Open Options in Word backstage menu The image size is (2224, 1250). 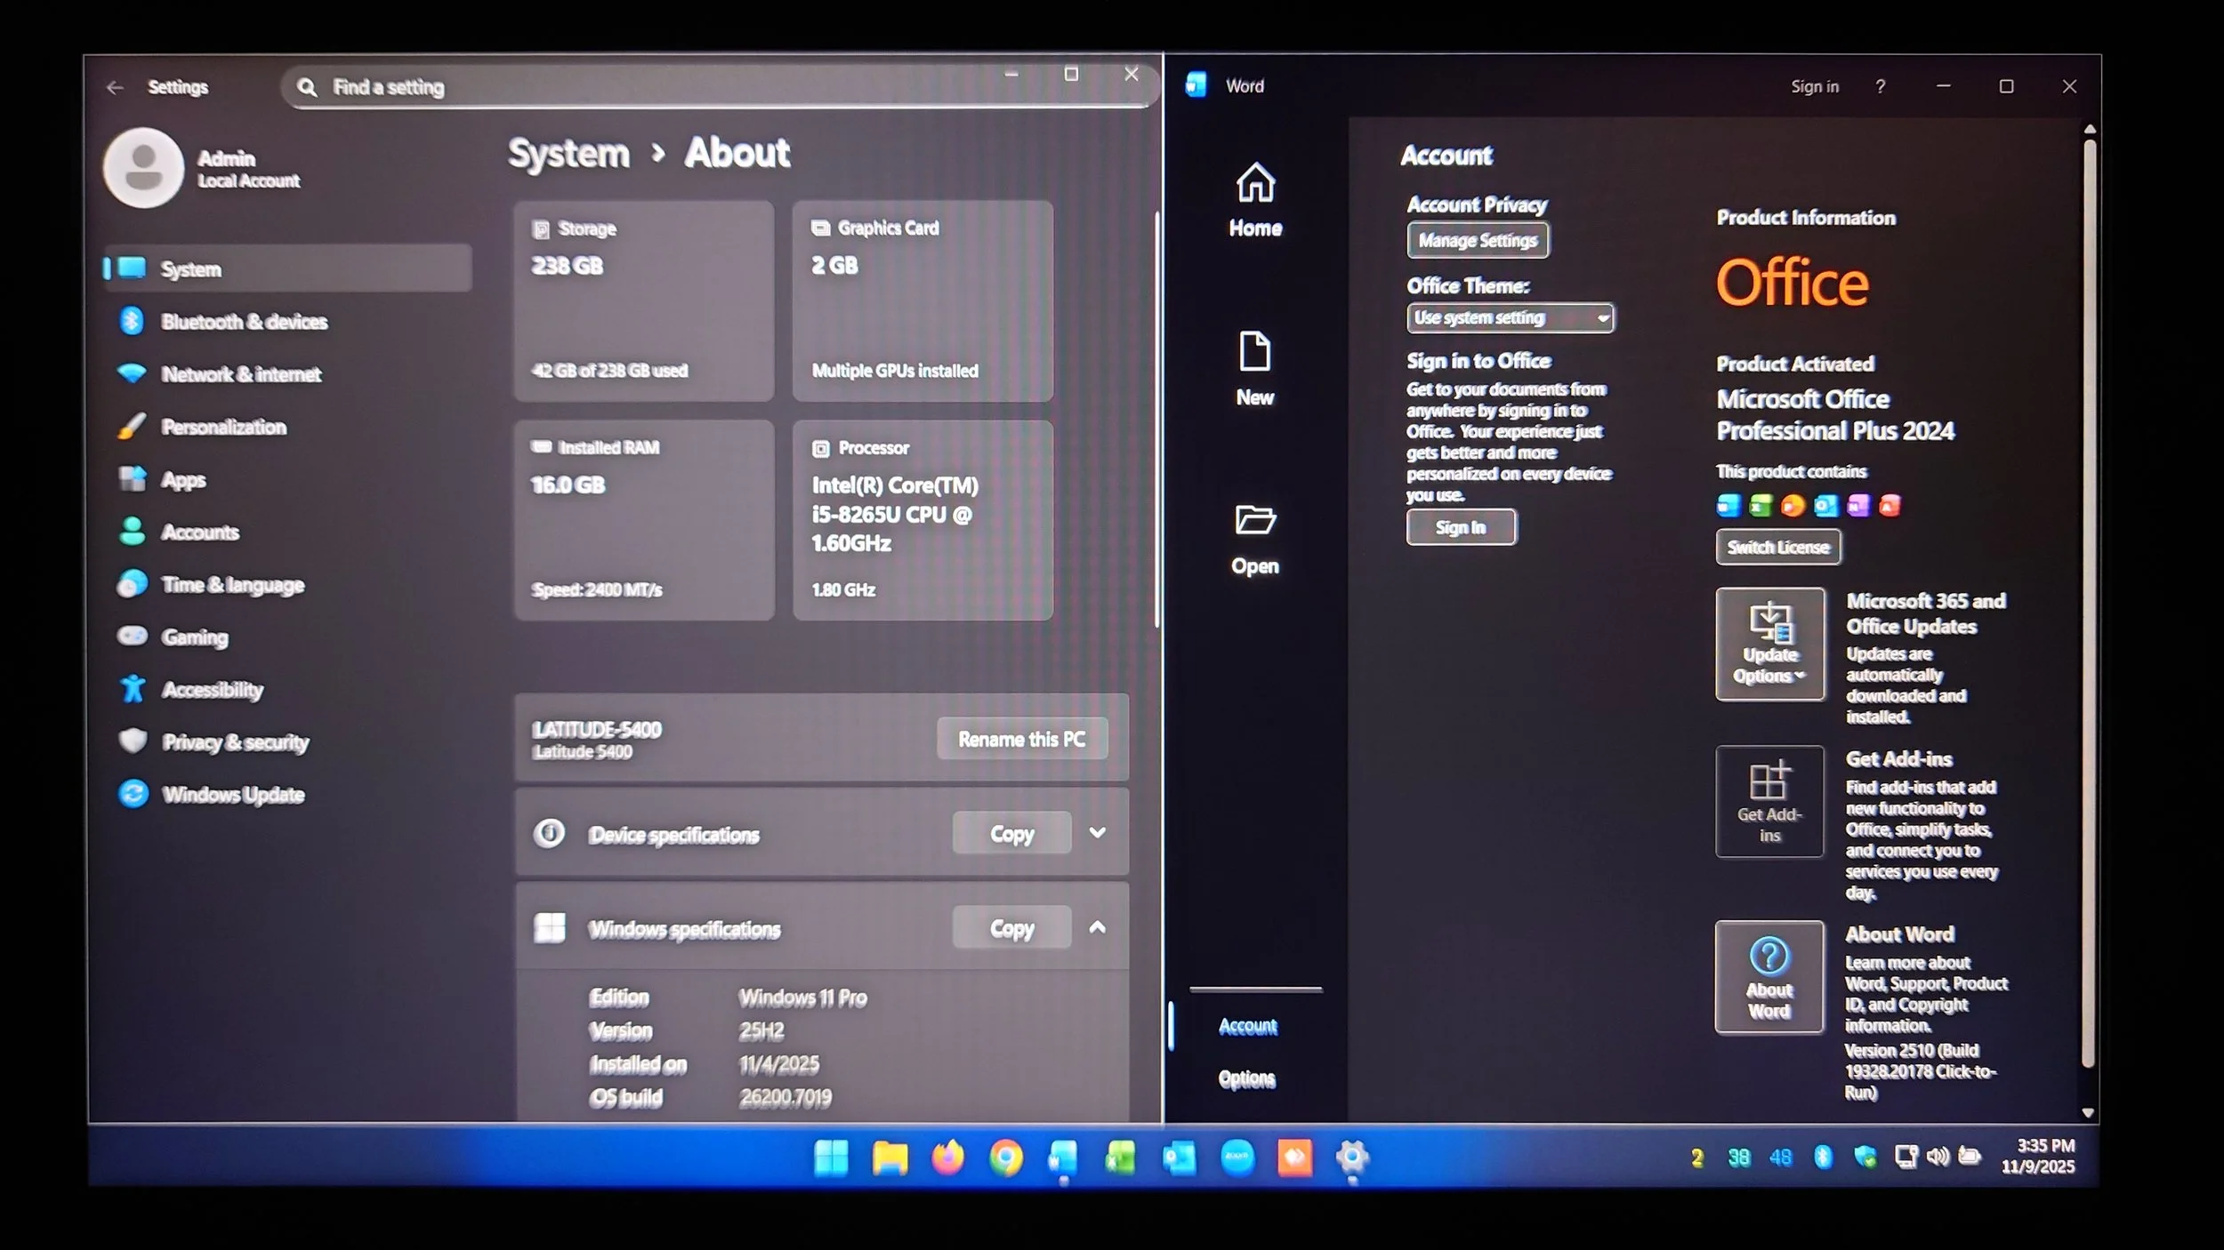[1246, 1078]
